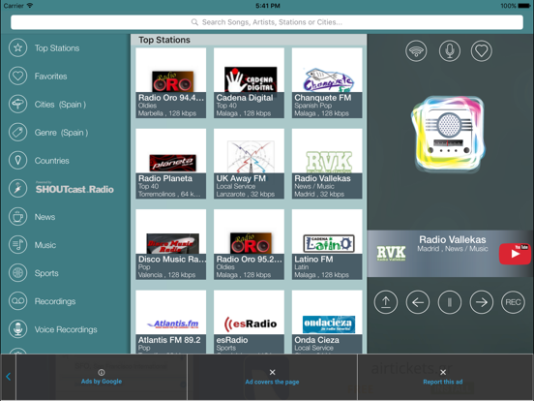This screenshot has width=534, height=401.
Task: Tap the microphone icon above radio artwork
Action: [450, 51]
